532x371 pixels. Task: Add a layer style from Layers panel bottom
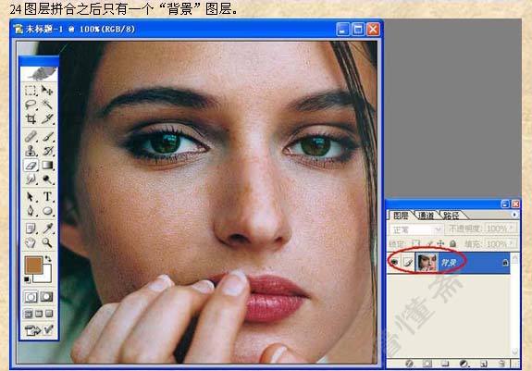(409, 364)
